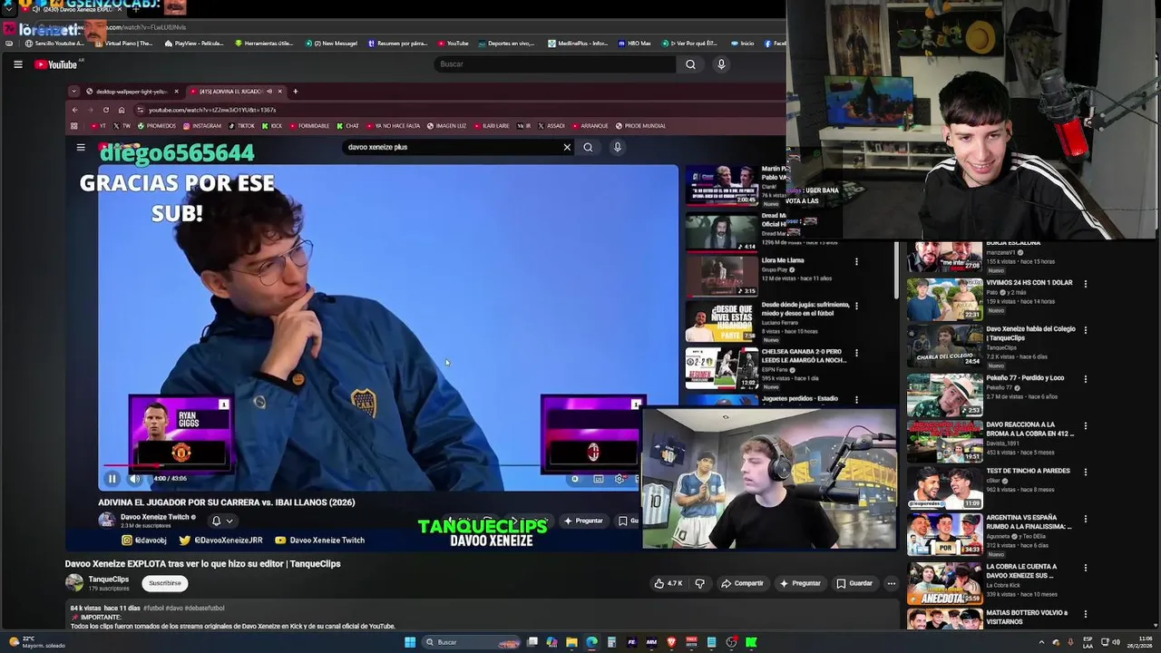Switch to the desktop-wallpaper browser tab
Viewport: 1161px width, 653px height.
pos(126,92)
